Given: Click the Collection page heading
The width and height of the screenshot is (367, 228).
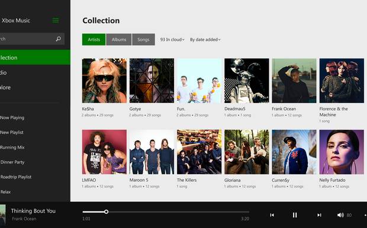Looking at the screenshot, I should [x=101, y=21].
